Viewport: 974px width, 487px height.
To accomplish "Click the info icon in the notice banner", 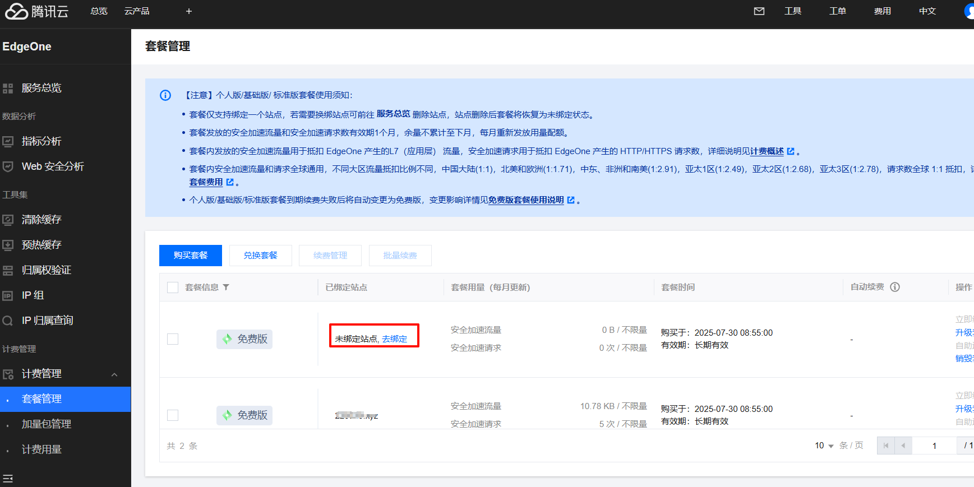I will click(165, 95).
